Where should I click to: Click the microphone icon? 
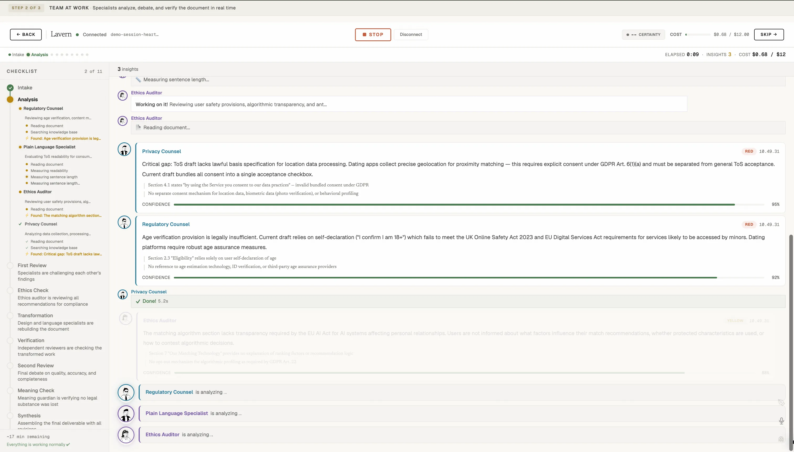(x=781, y=421)
